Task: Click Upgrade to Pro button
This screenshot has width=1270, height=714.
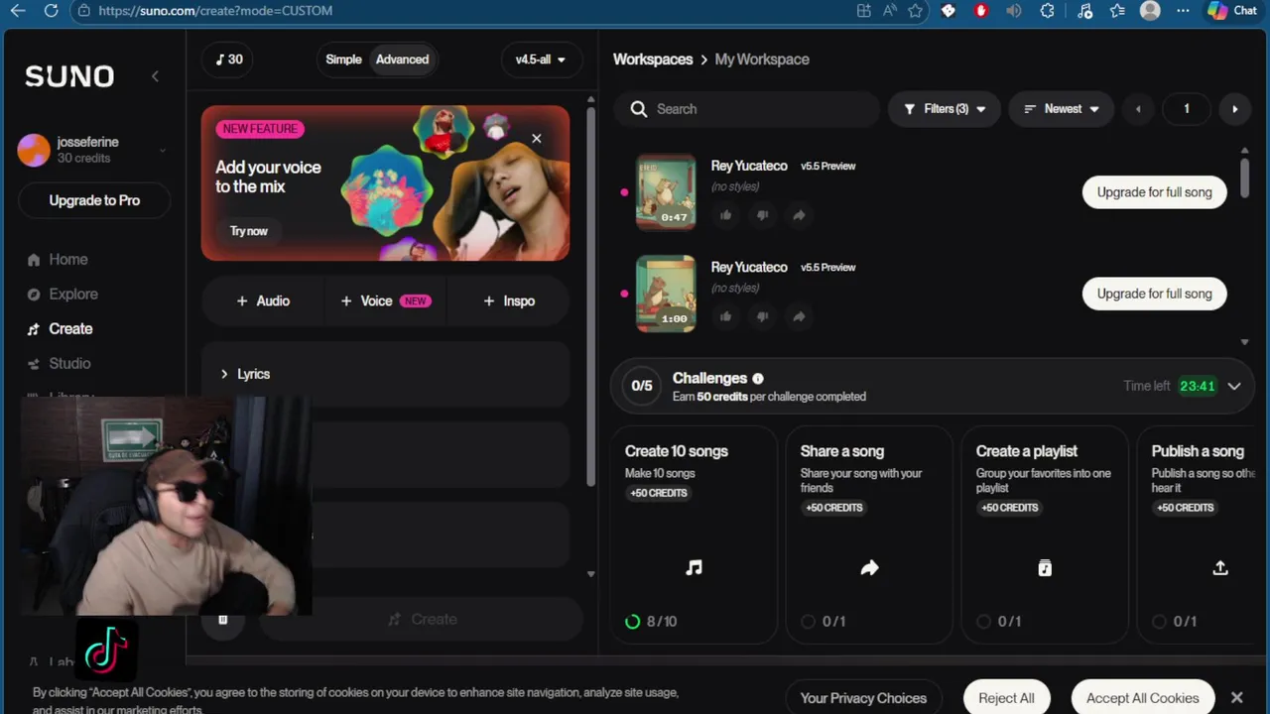Action: (94, 200)
